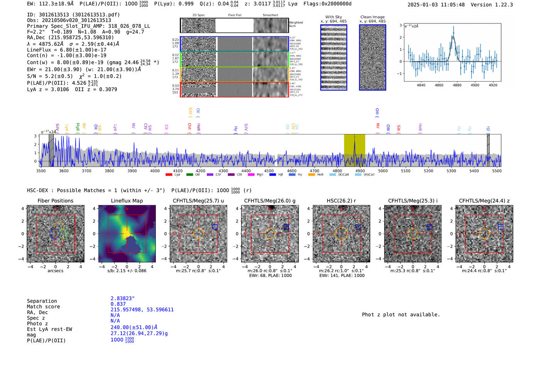540x367 pixels.
Task: Click the (K)CaII legend swatch
Action: [x=332, y=174]
